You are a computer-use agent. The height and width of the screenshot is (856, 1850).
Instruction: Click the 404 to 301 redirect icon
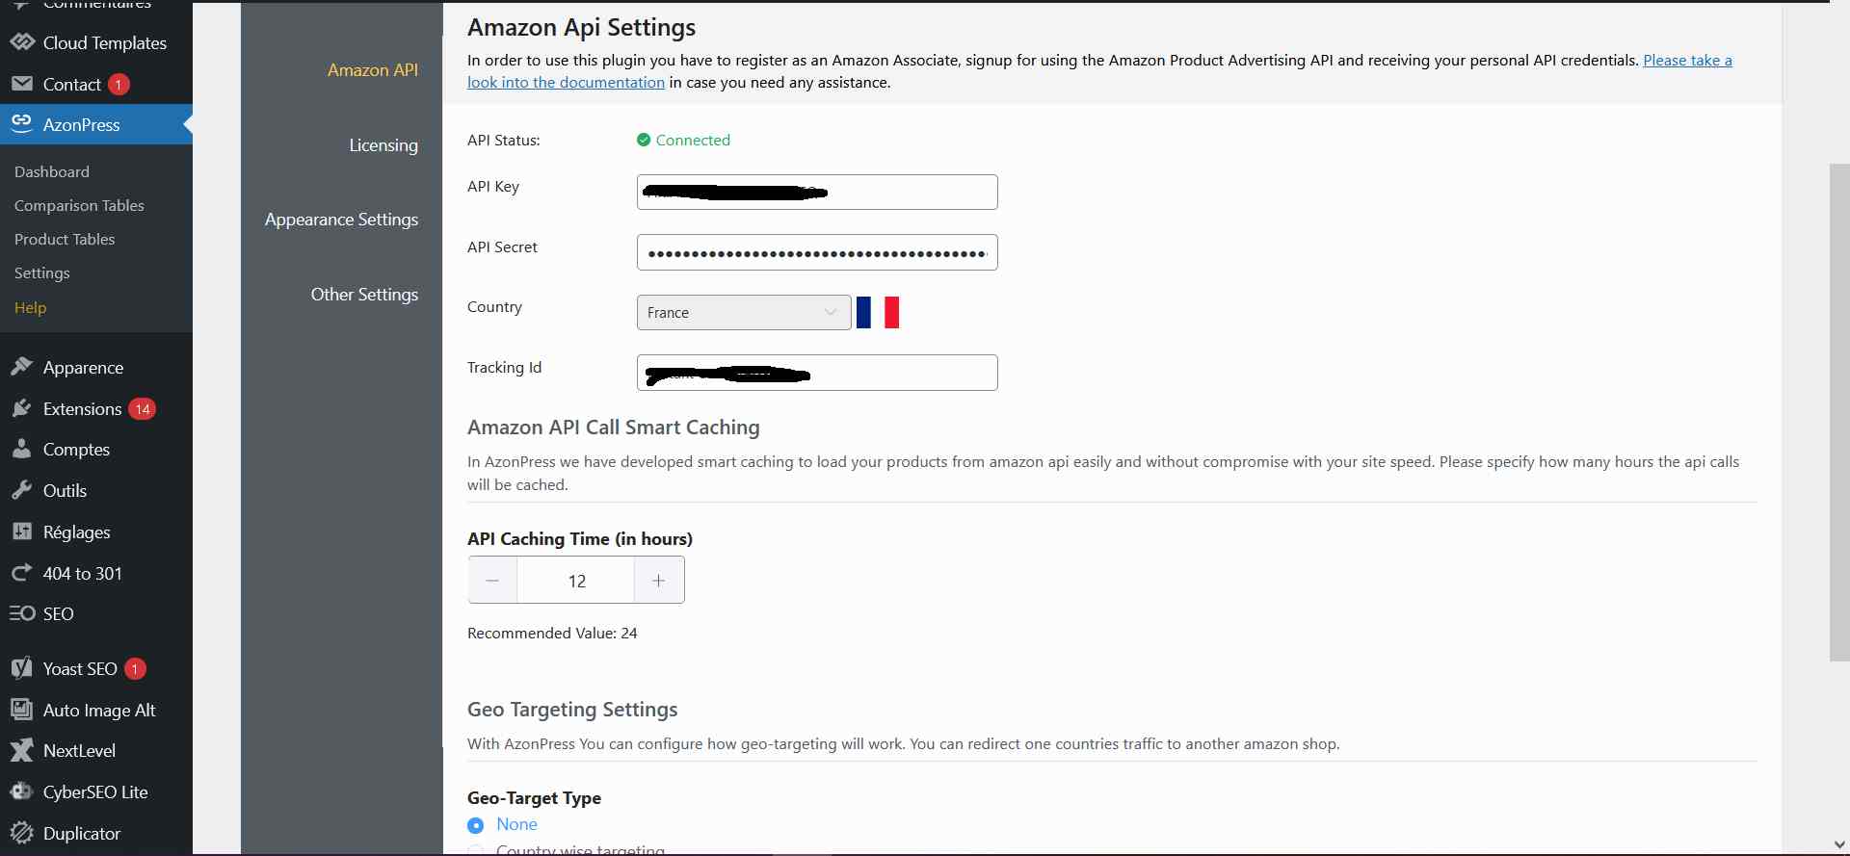[22, 573]
